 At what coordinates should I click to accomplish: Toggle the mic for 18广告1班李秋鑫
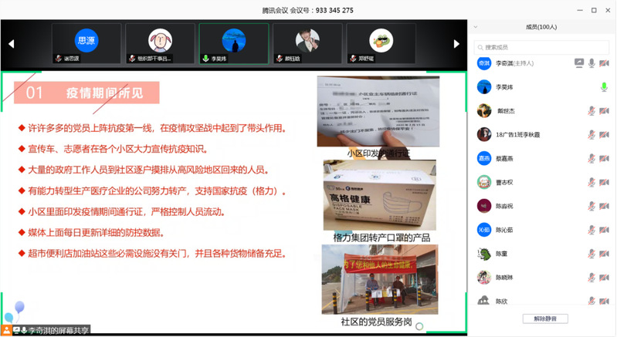coord(592,135)
